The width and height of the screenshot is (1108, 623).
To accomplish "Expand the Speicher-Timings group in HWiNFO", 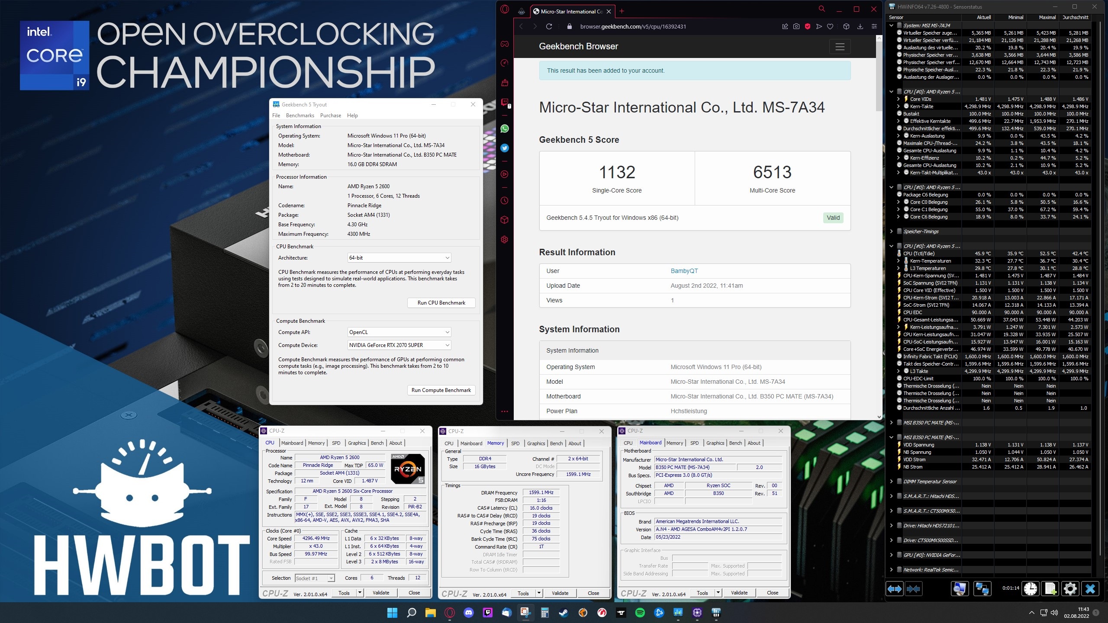I will coord(892,231).
